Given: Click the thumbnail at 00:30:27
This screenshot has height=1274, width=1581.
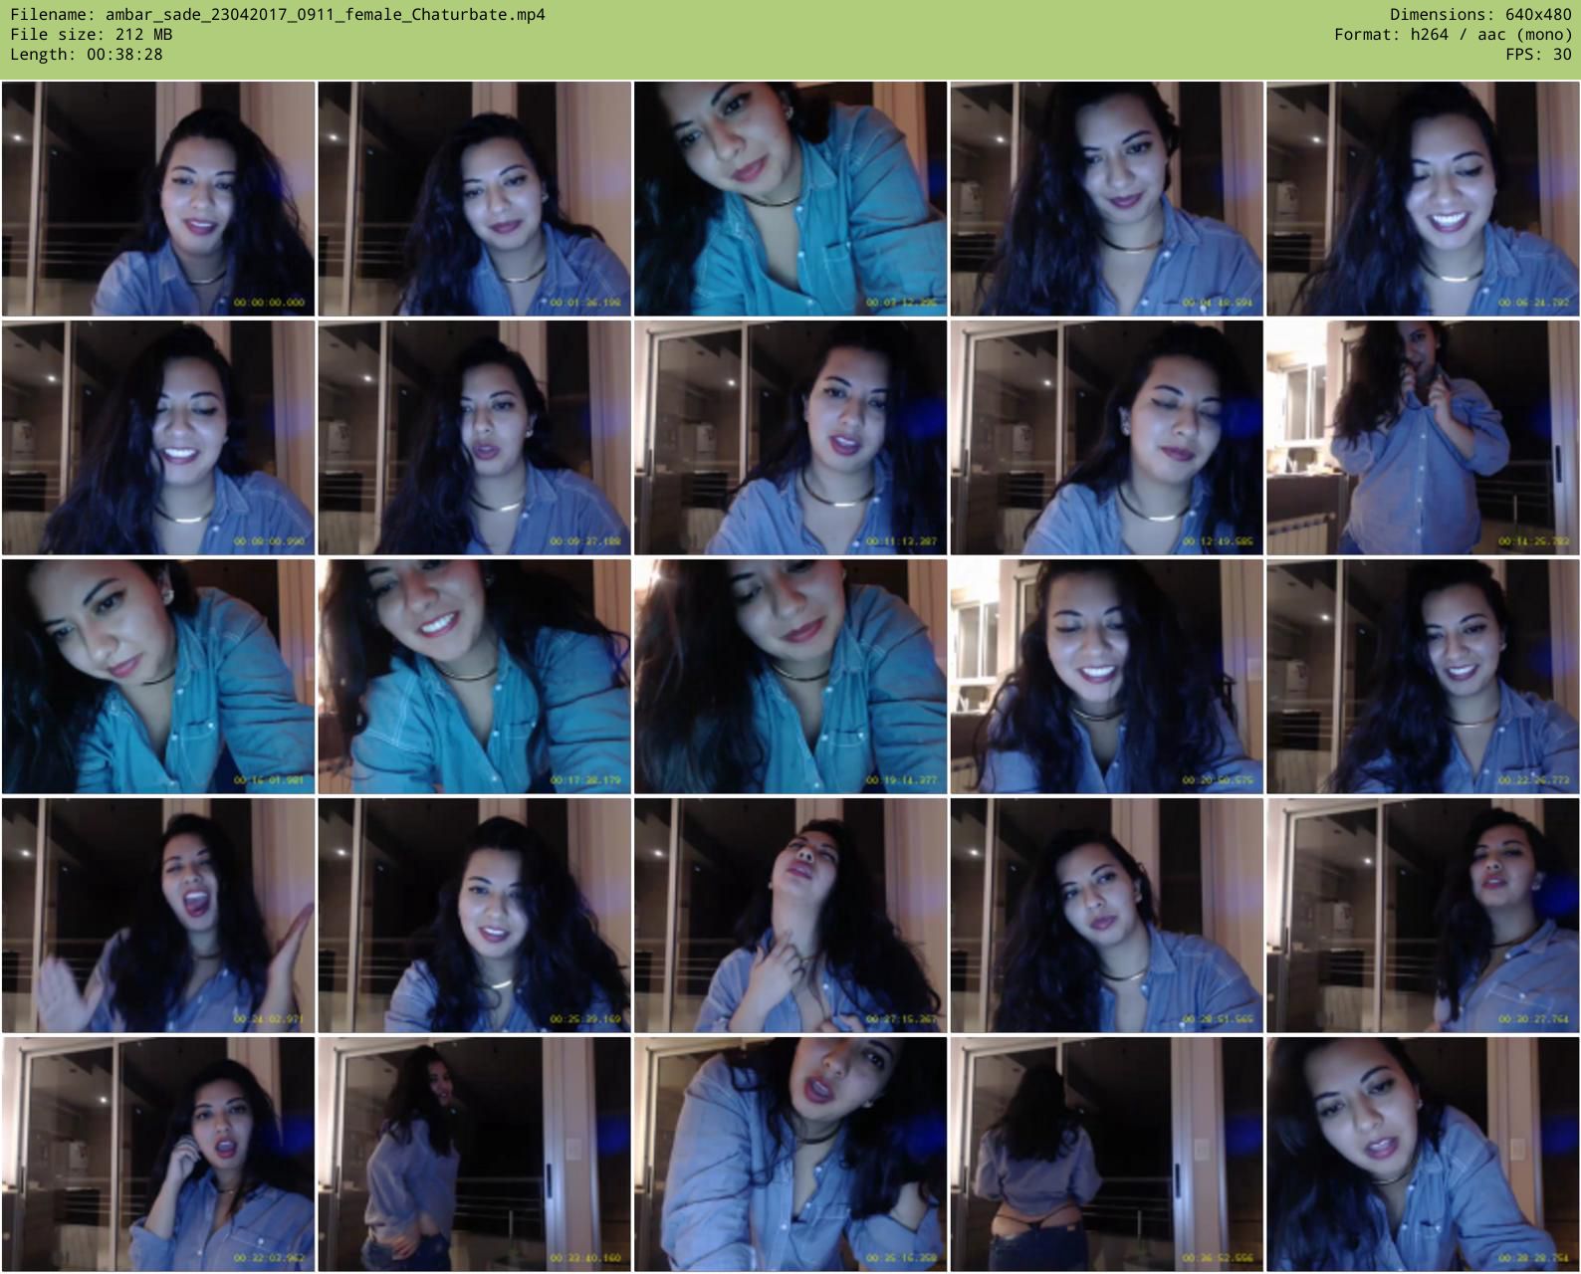Looking at the screenshot, I should [1423, 916].
